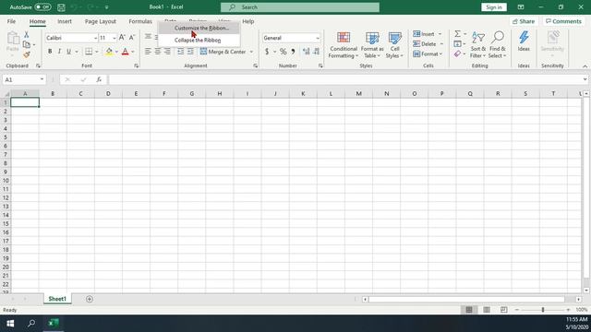
Task: Click the Share button
Action: coord(524,21)
